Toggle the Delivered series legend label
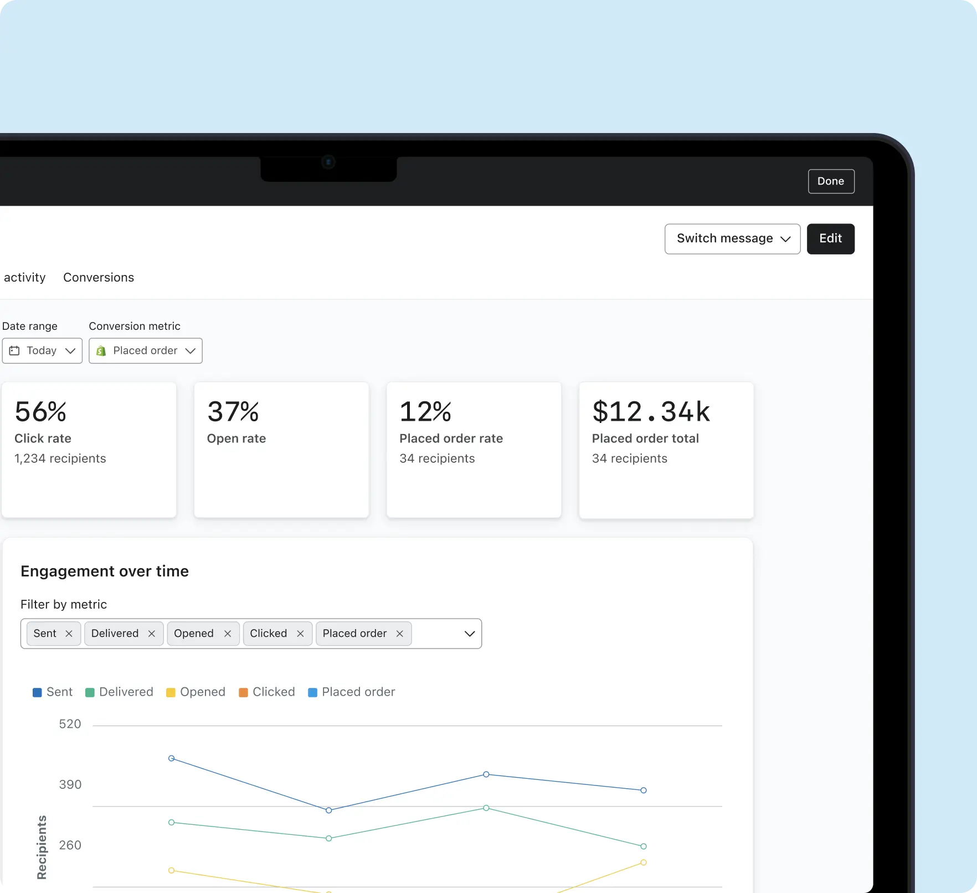This screenshot has height=893, width=977. pyautogui.click(x=126, y=692)
